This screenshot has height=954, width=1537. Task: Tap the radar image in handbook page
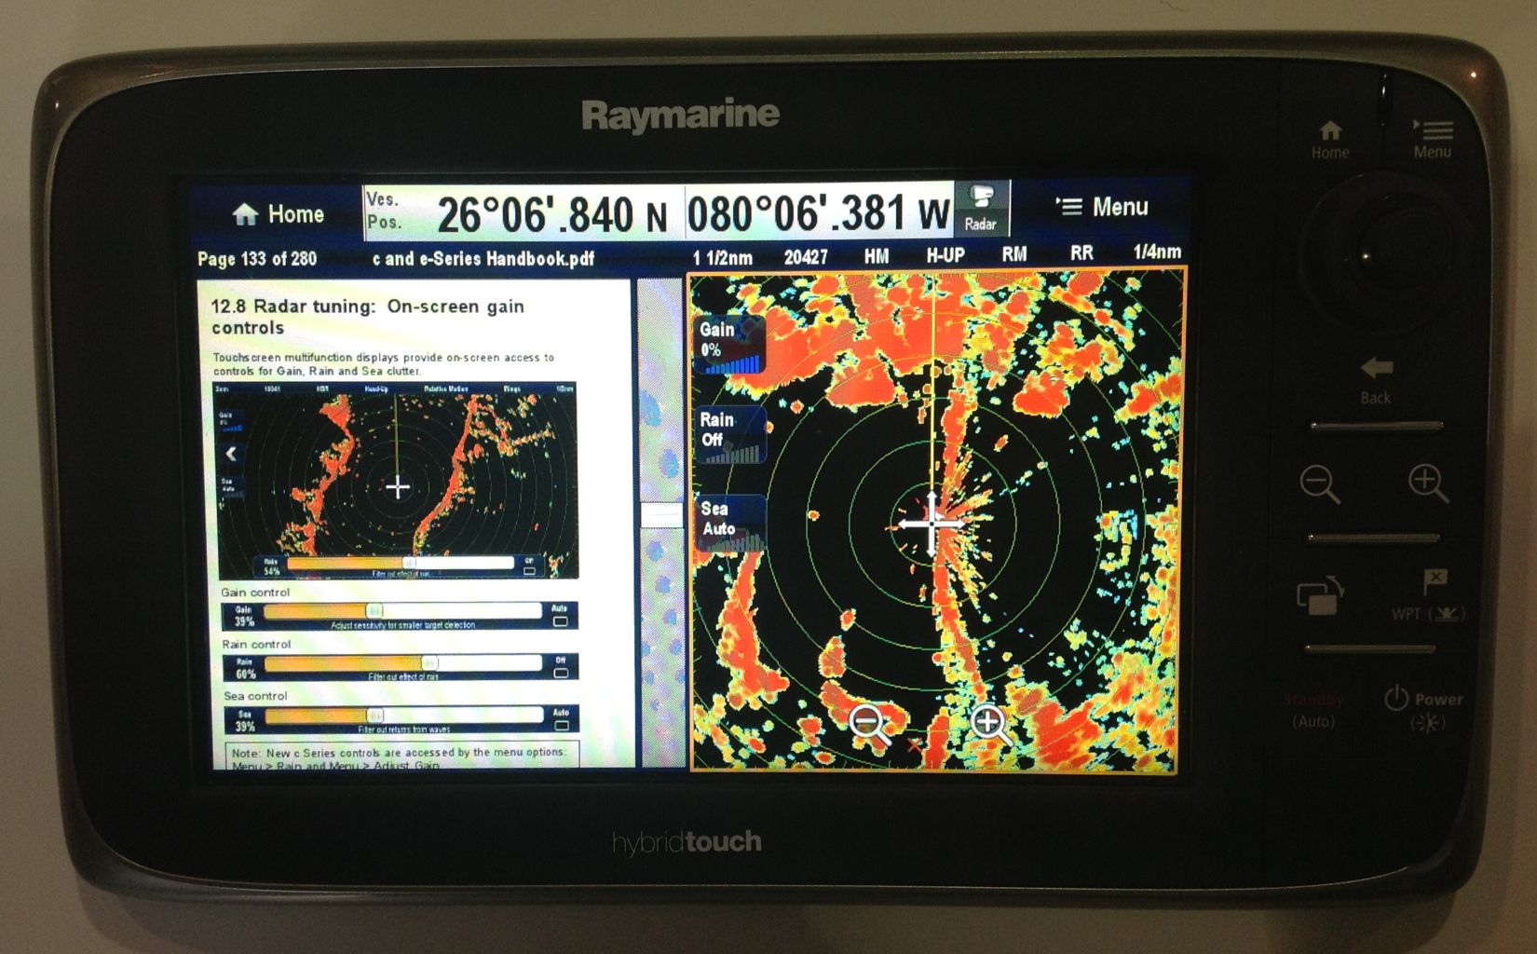(x=398, y=481)
